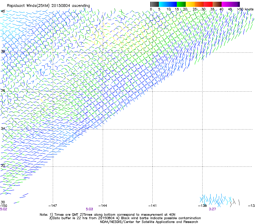Click the brown 35-40 knots color swatch
Viewport: 255px width, 224px height.
point(217,4)
